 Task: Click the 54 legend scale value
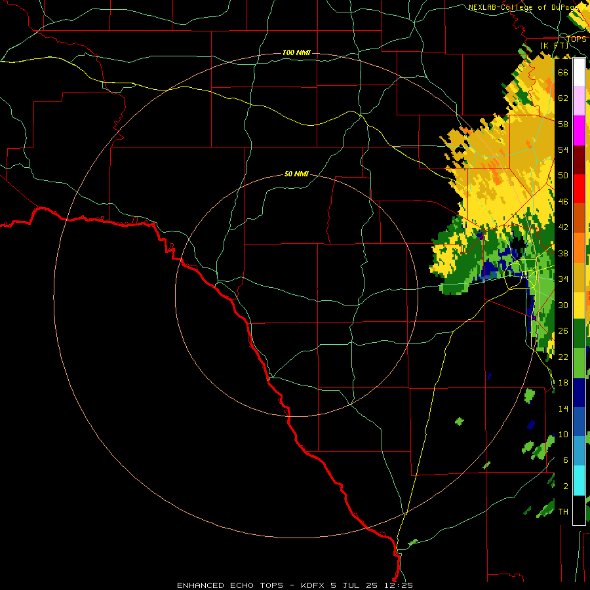click(x=563, y=149)
